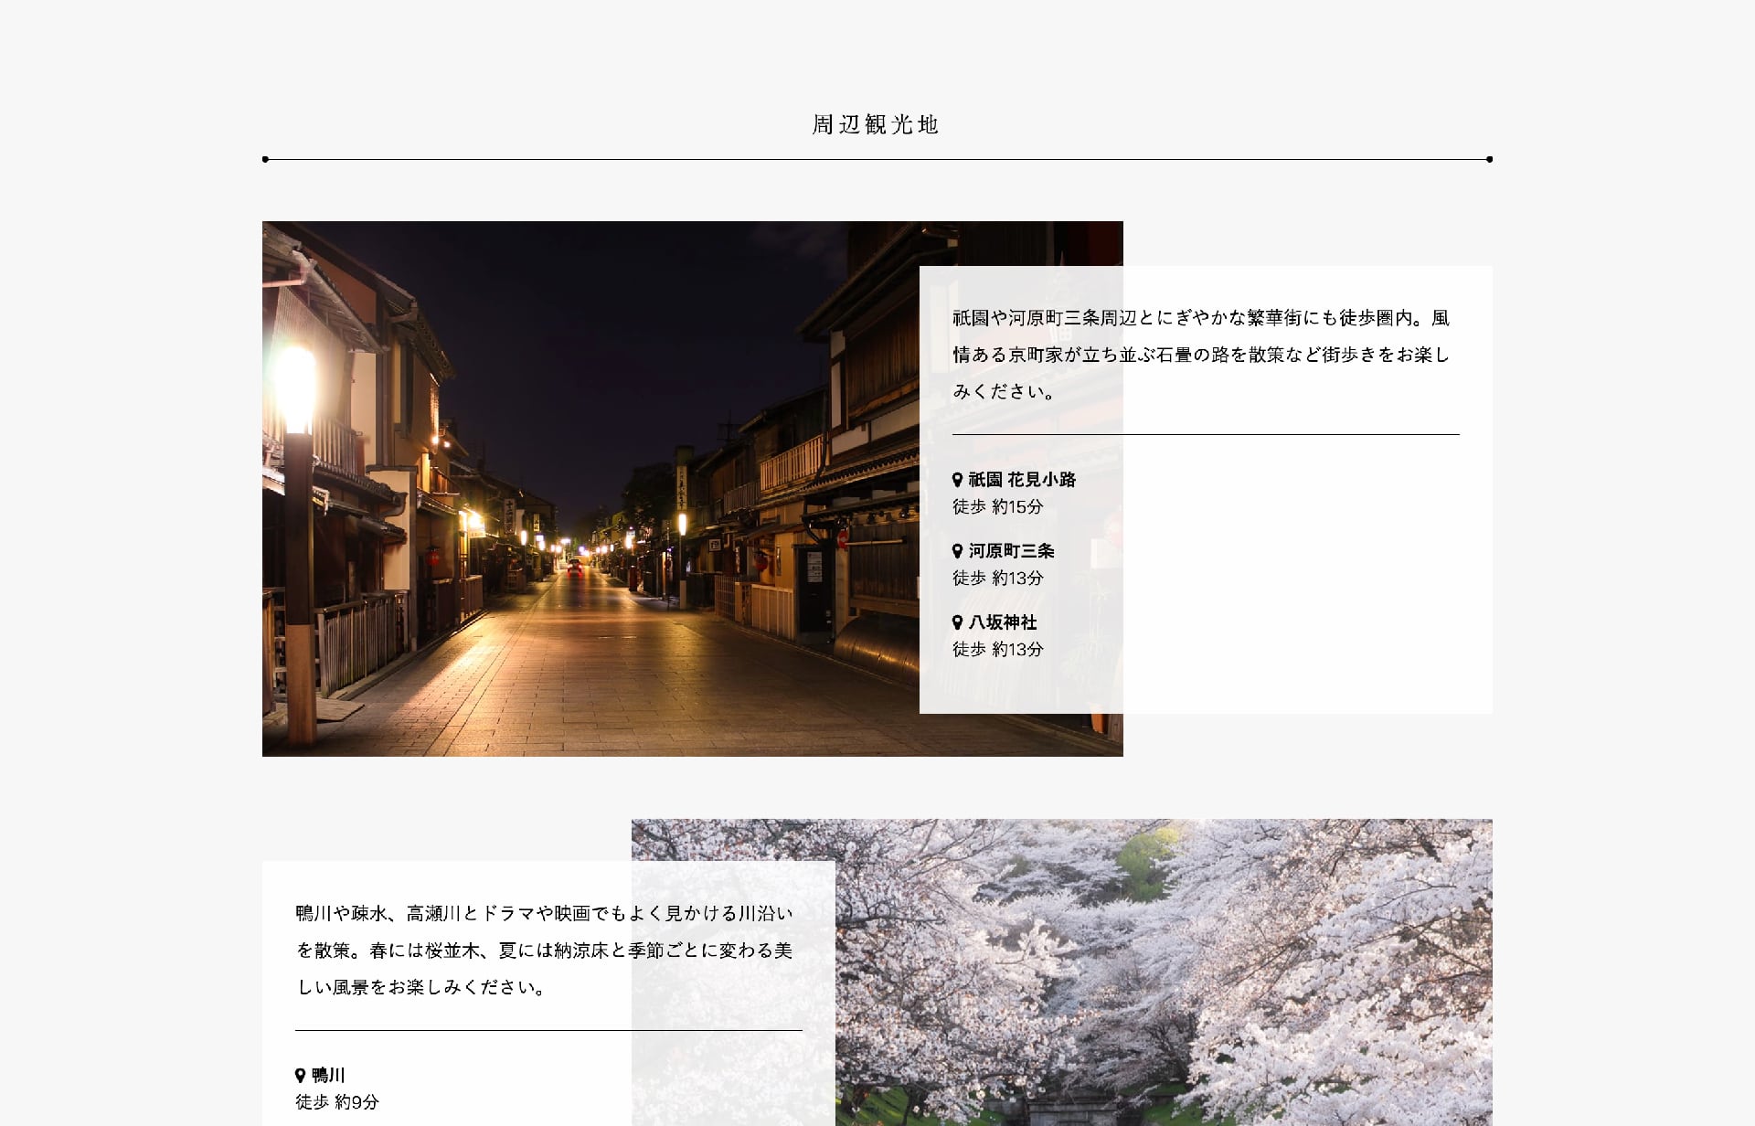The width and height of the screenshot is (1755, 1126).
Task: Click the divider line above 祇園 花見小路
Action: point(1206,434)
